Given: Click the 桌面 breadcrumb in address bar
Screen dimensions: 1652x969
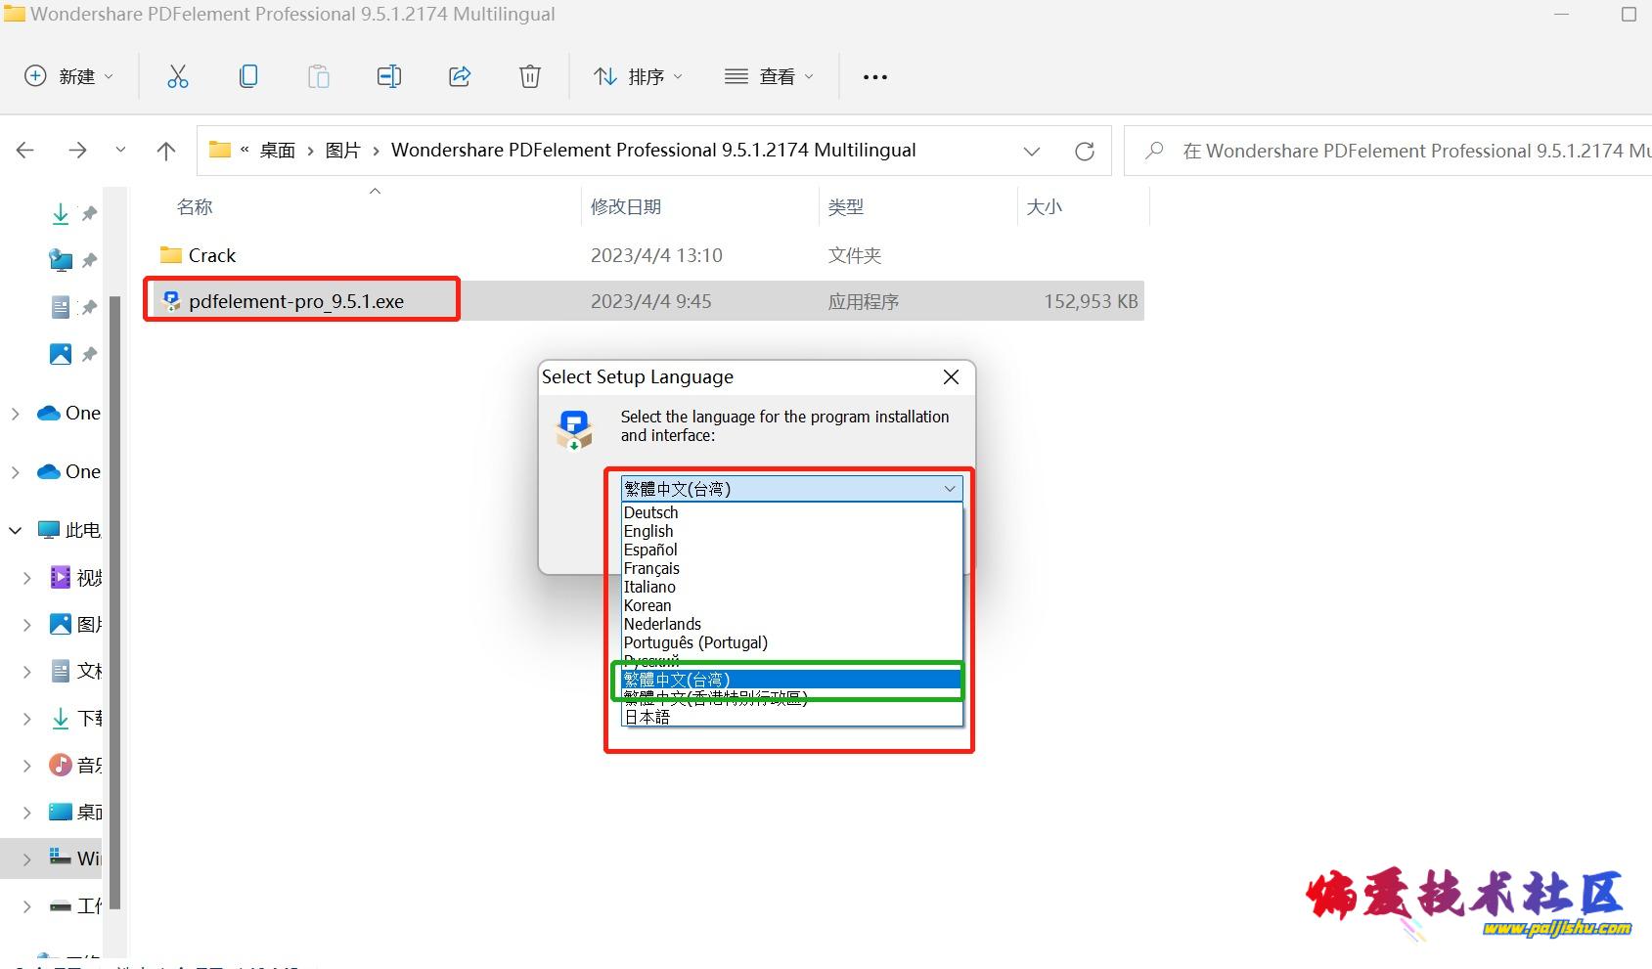Looking at the screenshot, I should point(277,151).
